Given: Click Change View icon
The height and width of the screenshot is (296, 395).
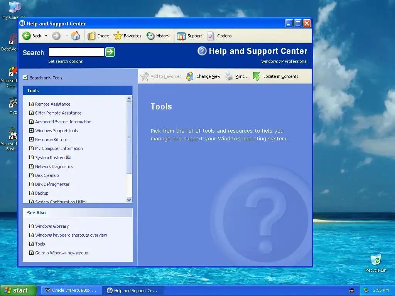Looking at the screenshot, I should [x=190, y=76].
